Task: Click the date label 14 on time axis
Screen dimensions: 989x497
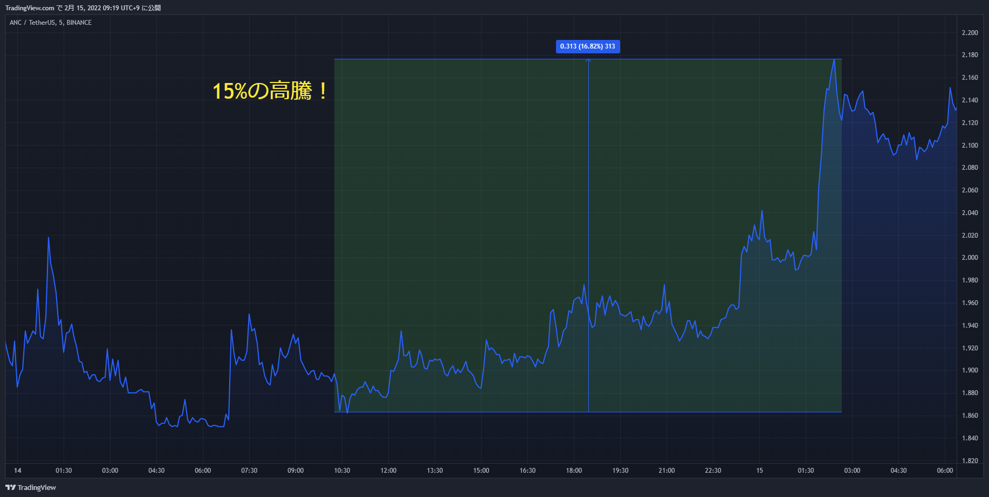Action: coord(18,471)
